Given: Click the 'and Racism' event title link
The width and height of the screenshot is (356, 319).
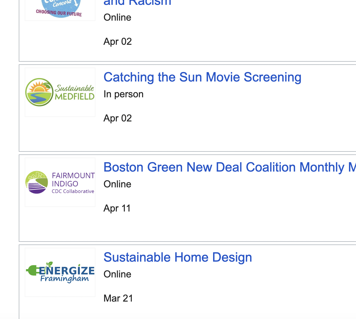Looking at the screenshot, I should tap(137, 3).
